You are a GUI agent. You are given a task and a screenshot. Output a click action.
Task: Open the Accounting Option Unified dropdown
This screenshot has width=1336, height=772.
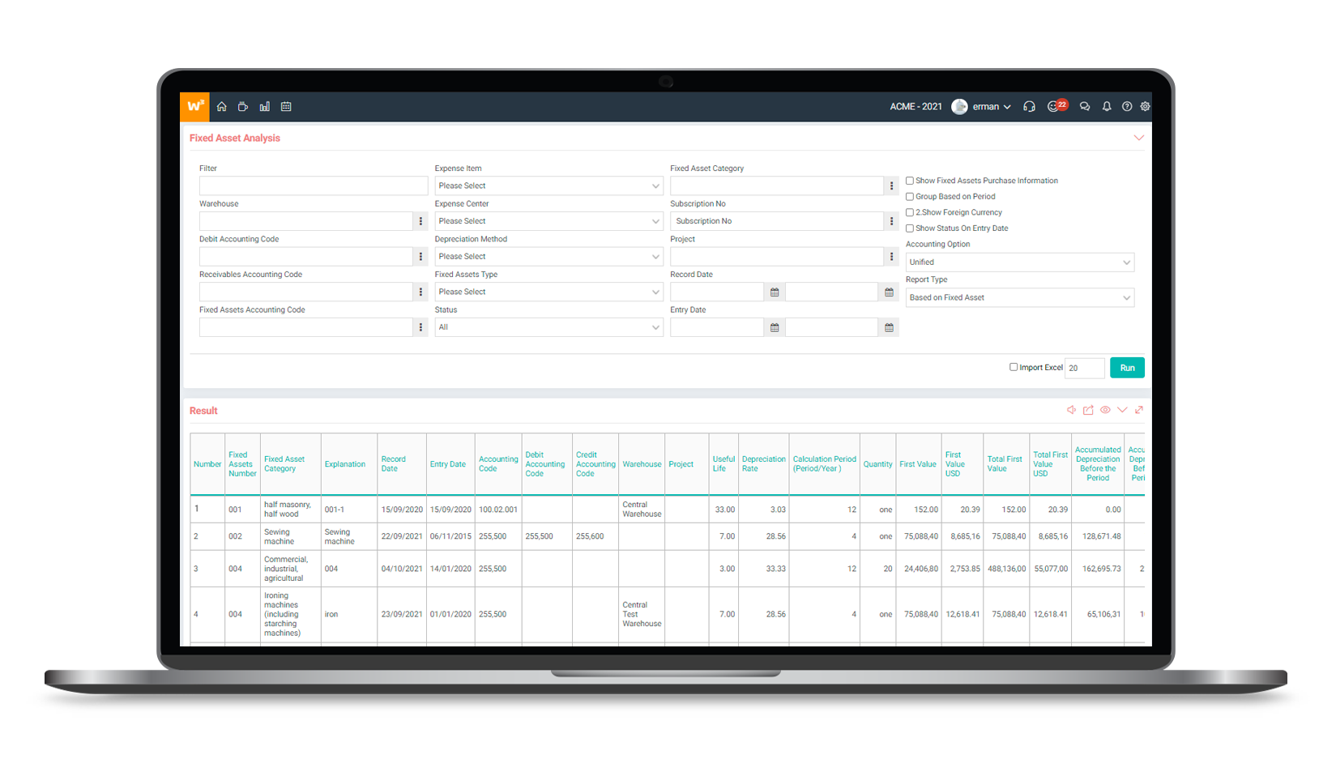[1019, 262]
